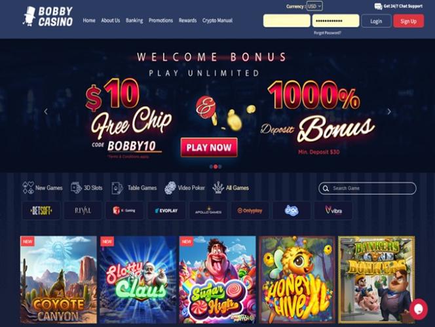Select the 3D Slots category

(86, 188)
